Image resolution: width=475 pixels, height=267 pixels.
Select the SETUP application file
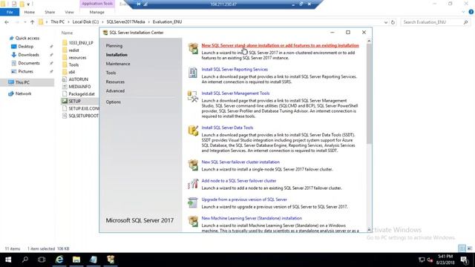(x=74, y=101)
